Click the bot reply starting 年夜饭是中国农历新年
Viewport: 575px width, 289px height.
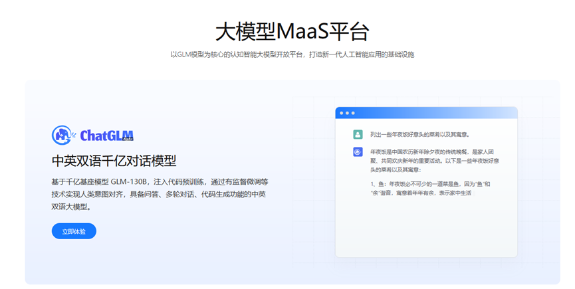point(435,160)
